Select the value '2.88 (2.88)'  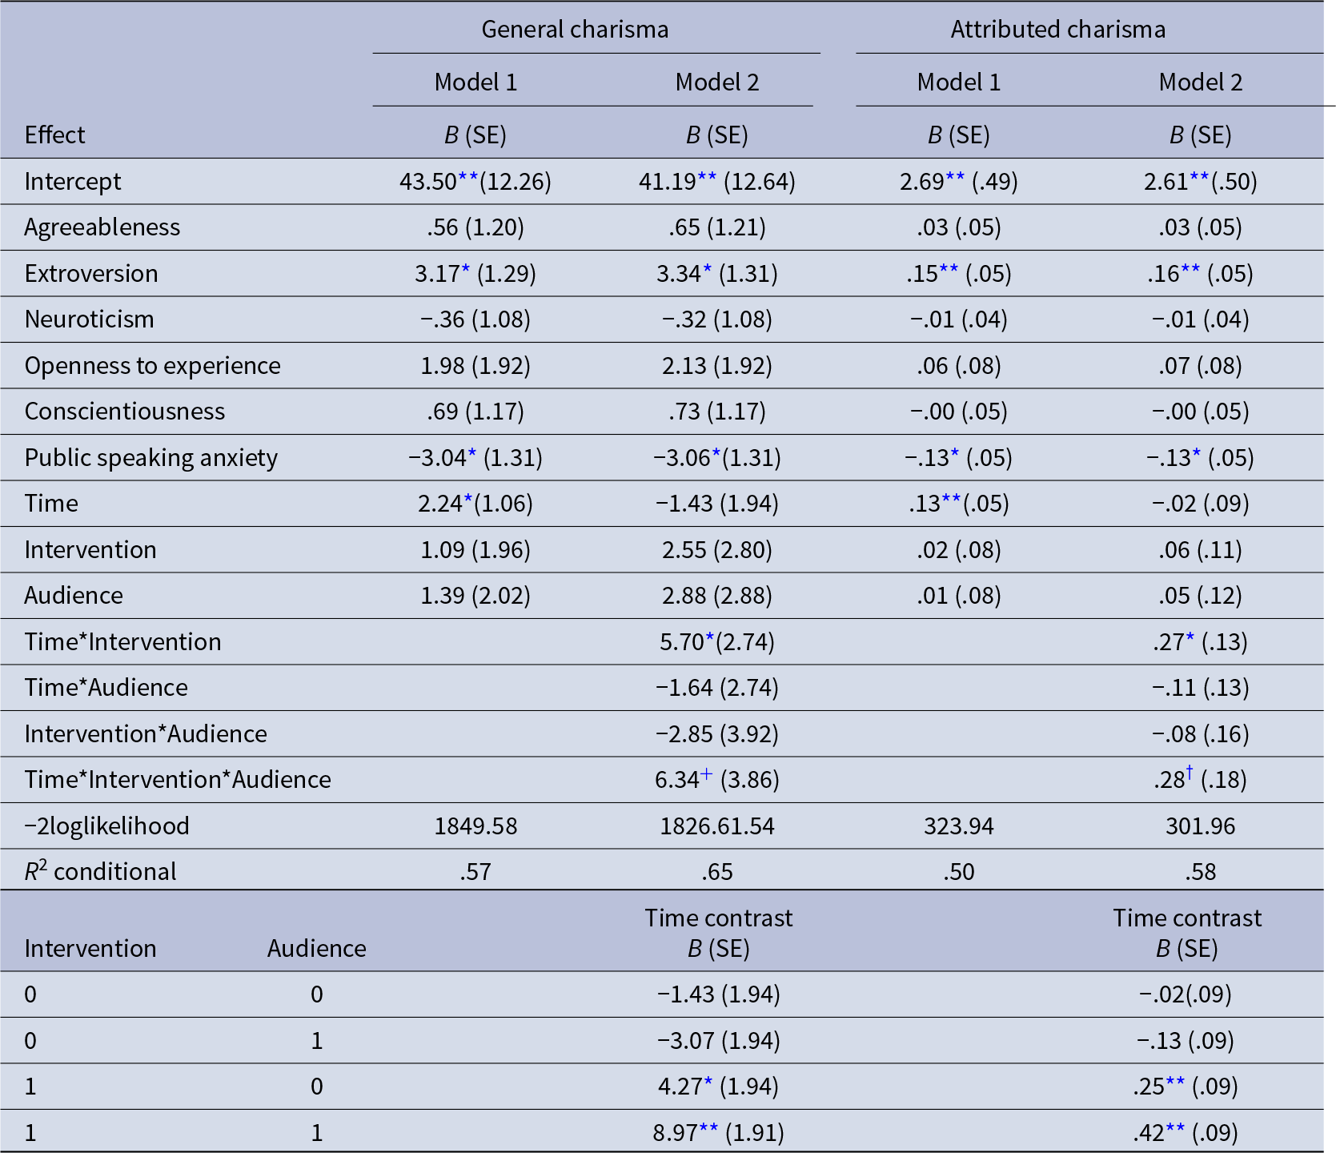coord(717,596)
